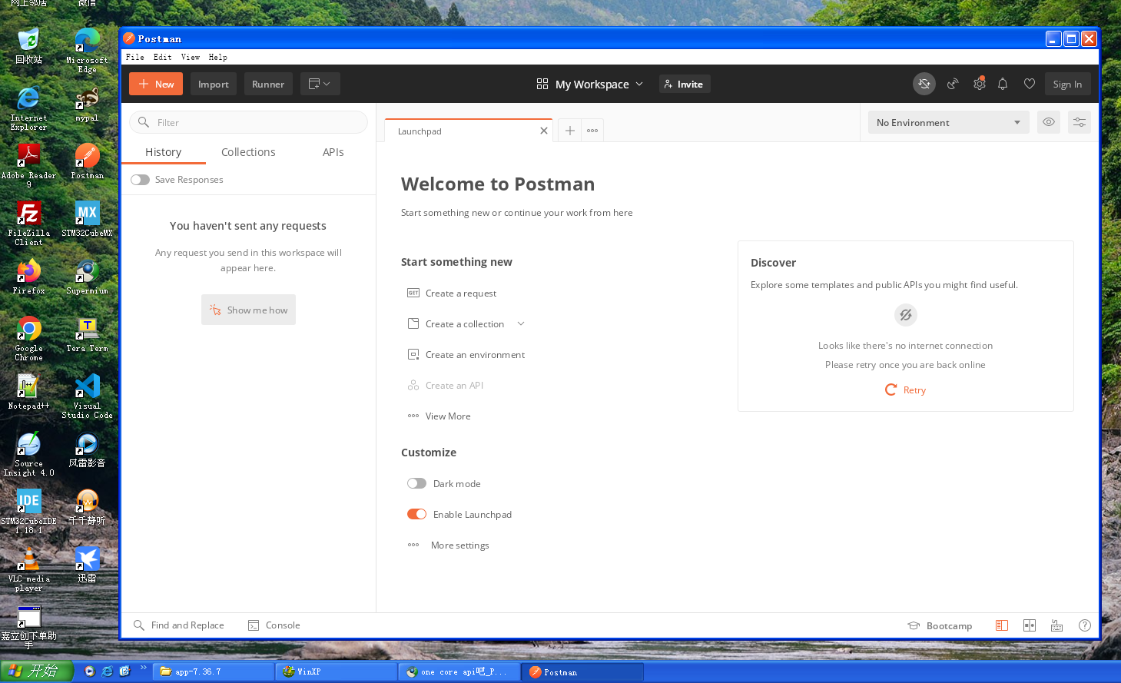Viewport: 1121px width, 683px height.
Task: Add a new tab with the plus icon
Action: pos(570,131)
